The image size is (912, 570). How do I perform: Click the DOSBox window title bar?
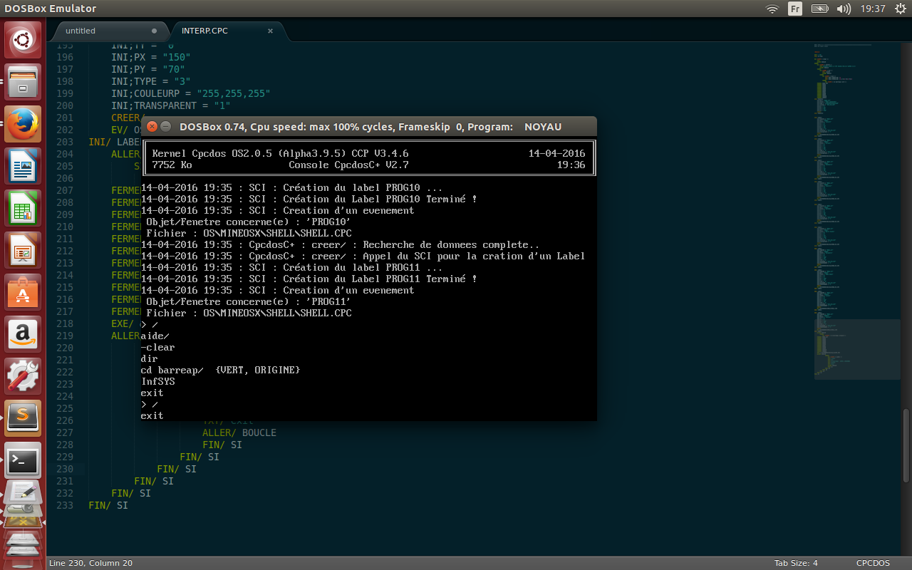[370, 127]
